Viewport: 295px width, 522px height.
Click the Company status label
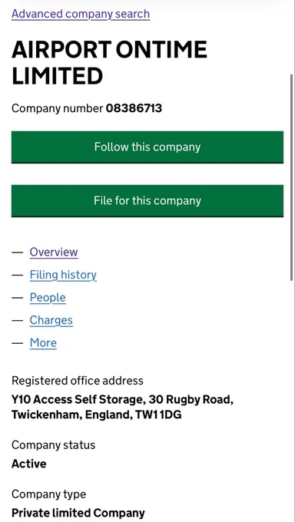53,445
